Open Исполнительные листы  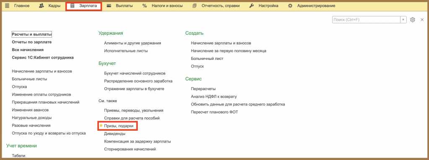click(126, 51)
